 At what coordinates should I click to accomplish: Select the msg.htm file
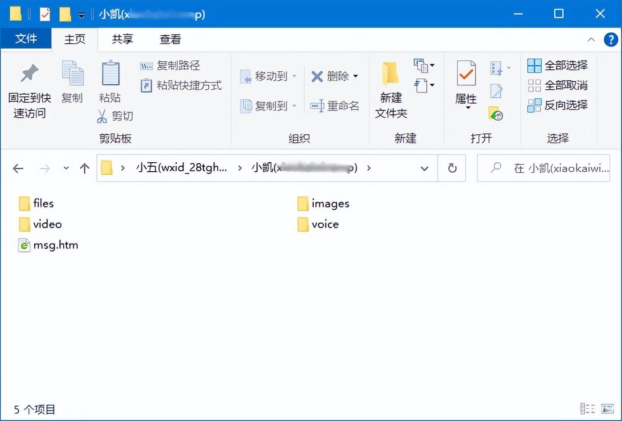click(55, 245)
